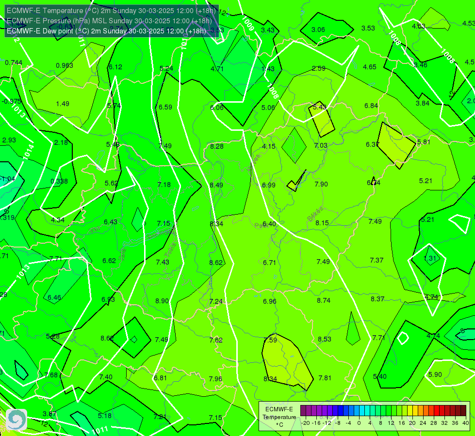Click the temperature value 6.84
The image size is (475, 436).
tap(371, 106)
